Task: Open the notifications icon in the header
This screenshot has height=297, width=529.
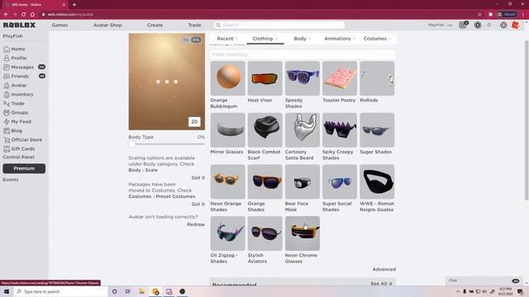Action: [464, 26]
